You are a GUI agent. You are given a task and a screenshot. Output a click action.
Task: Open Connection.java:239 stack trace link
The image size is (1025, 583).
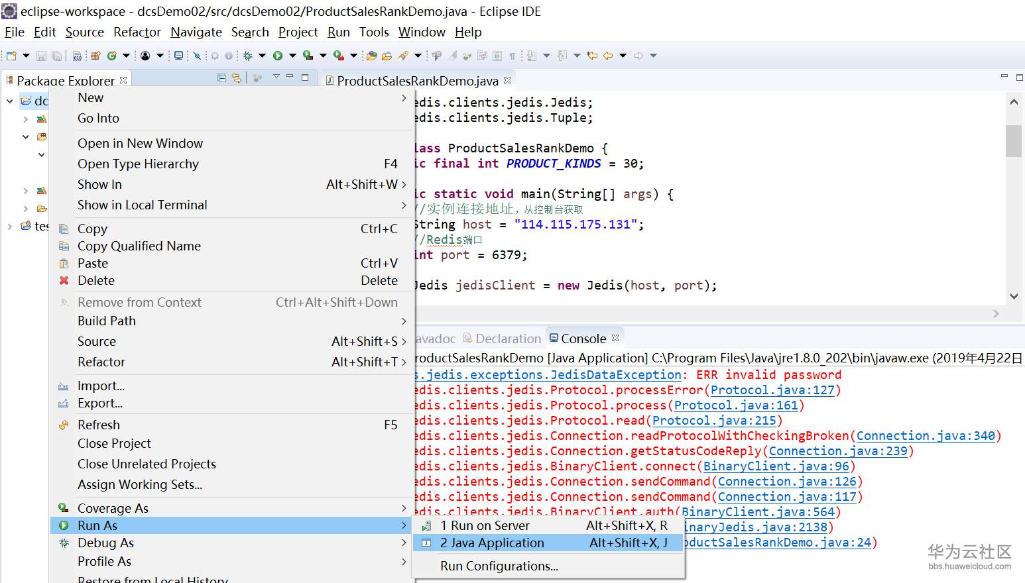coord(838,451)
